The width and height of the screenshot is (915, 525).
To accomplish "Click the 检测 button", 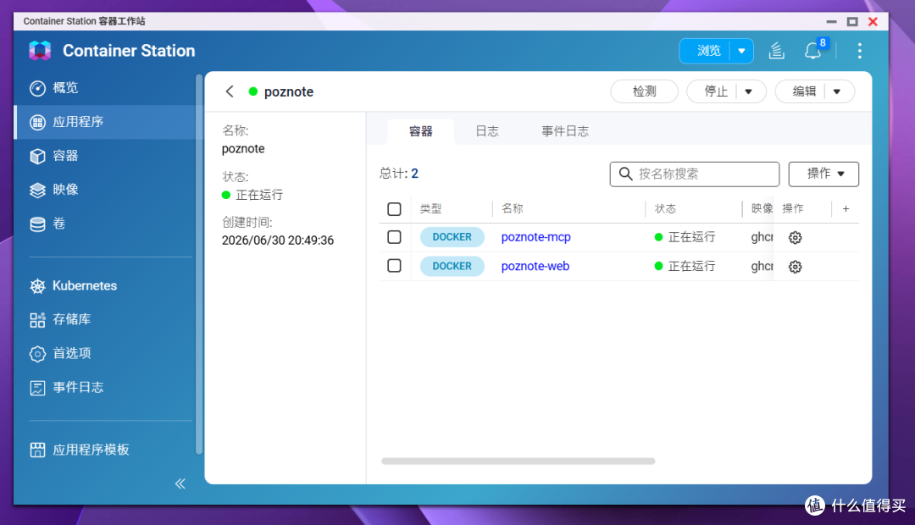I will pyautogui.click(x=644, y=91).
